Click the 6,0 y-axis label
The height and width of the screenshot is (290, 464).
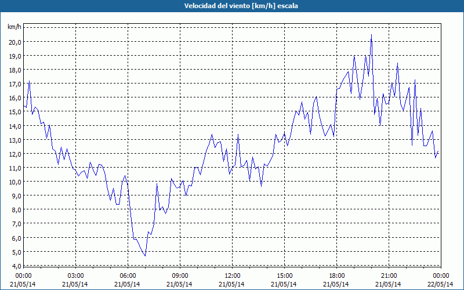(16, 238)
